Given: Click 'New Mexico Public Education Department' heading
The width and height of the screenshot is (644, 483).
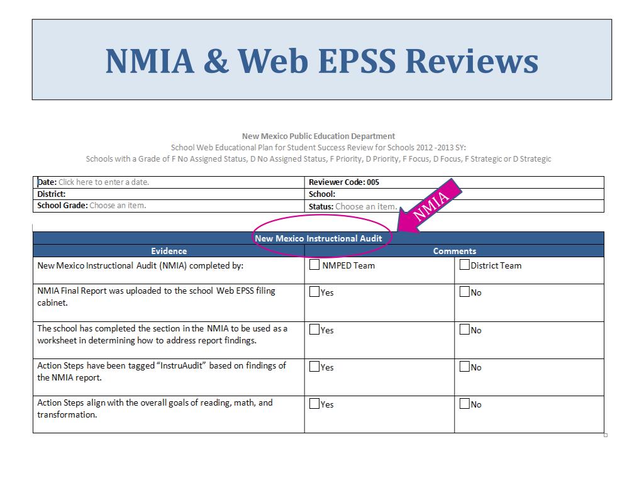Looking at the screenshot, I should coord(318,136).
